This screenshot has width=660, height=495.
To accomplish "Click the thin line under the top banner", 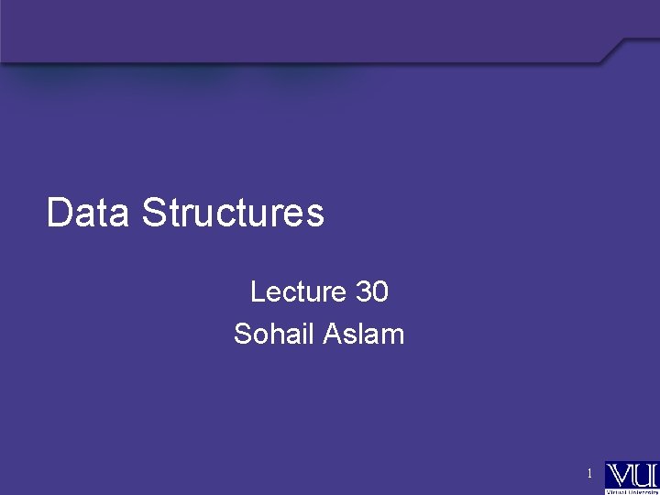I will tap(302, 62).
